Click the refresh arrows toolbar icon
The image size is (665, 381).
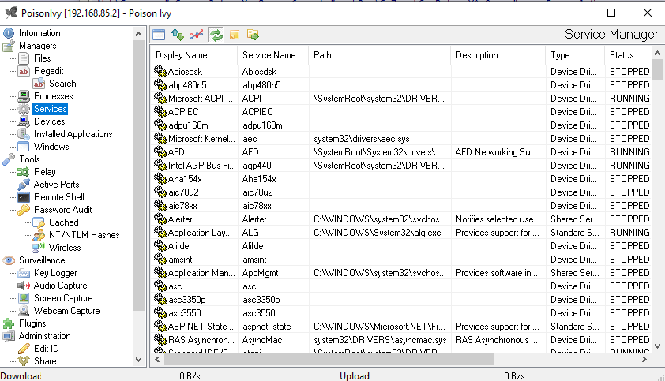216,35
